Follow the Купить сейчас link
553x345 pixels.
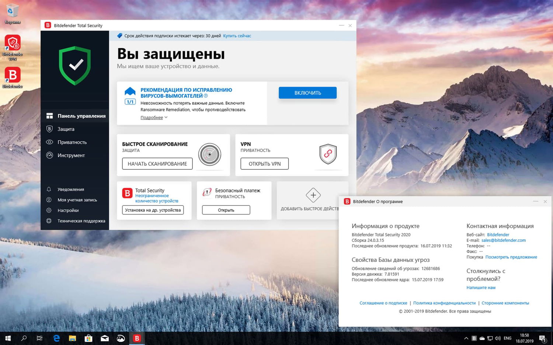click(x=237, y=36)
